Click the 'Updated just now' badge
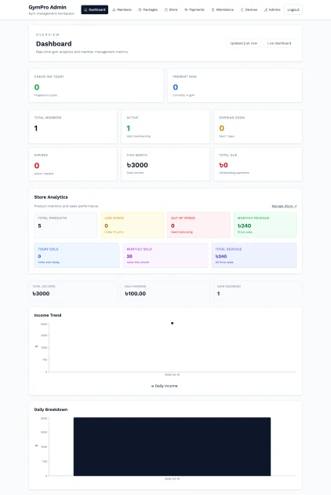Image resolution: width=331 pixels, height=495 pixels. tap(243, 43)
